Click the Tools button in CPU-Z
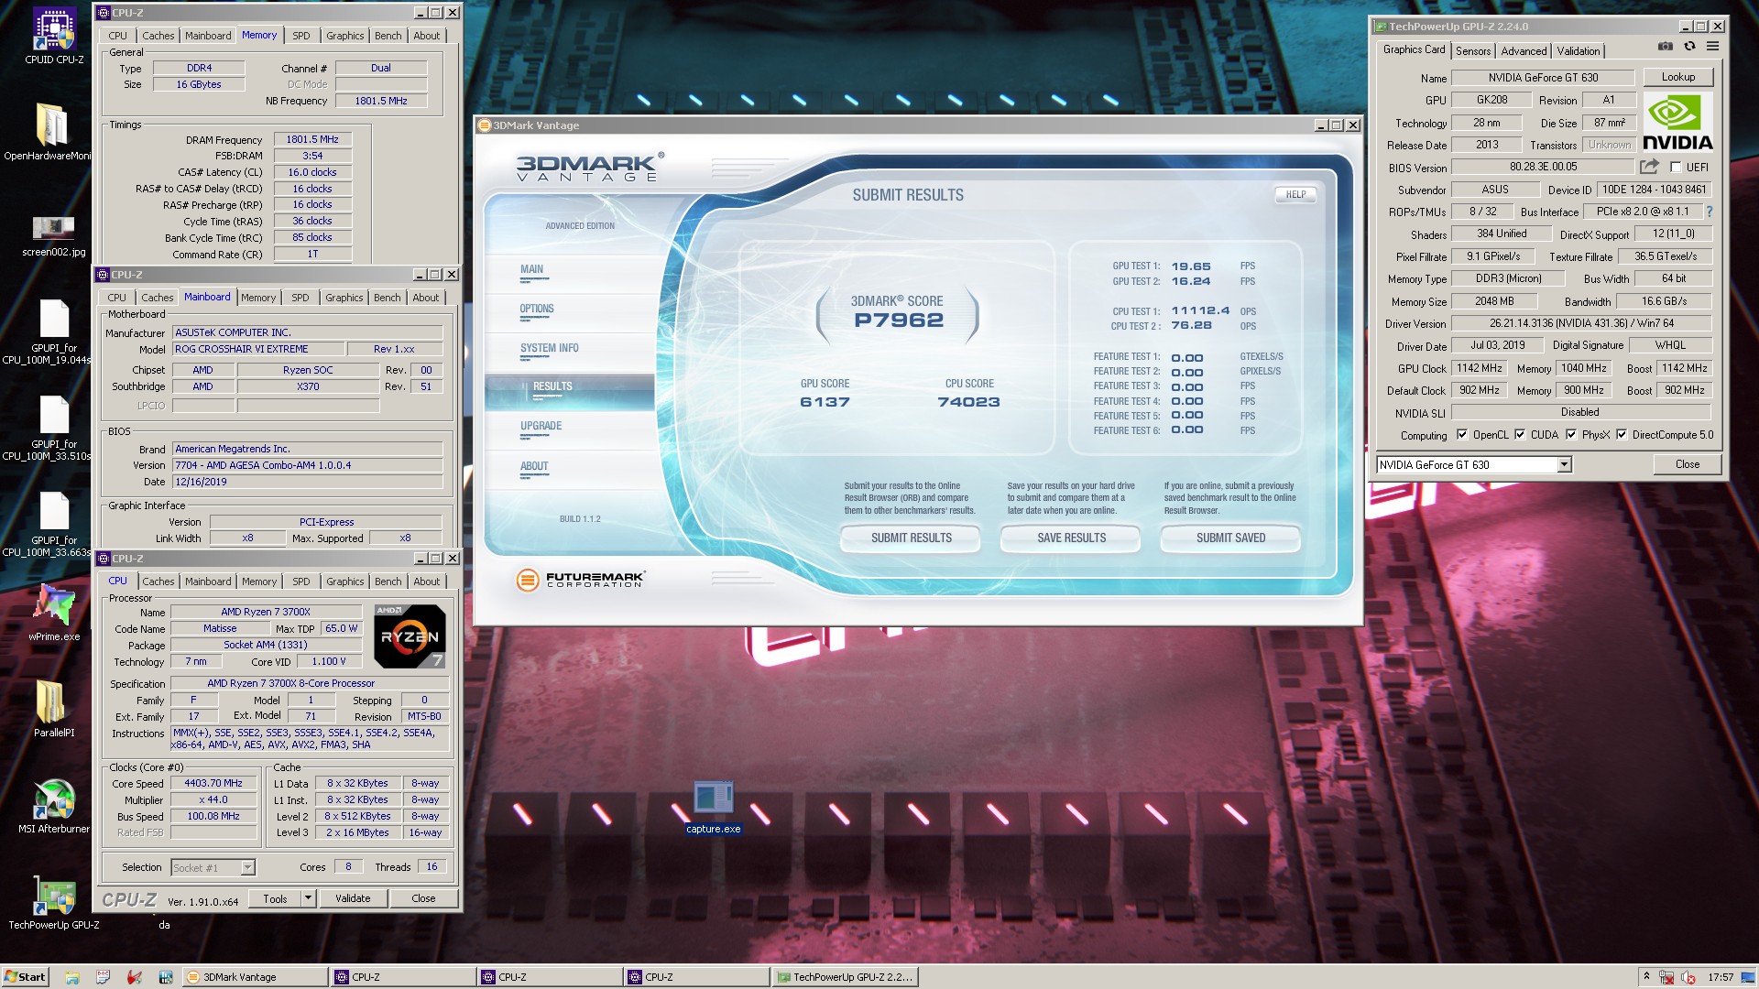Viewport: 1759px width, 989px height. tap(275, 898)
